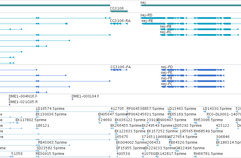241x158 pixels.
Task: Open the LD16574.5prime EST label
Action: click(50, 109)
